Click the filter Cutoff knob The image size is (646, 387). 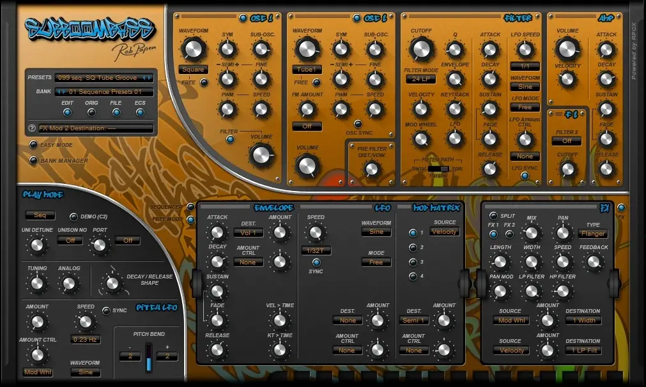pos(421,49)
